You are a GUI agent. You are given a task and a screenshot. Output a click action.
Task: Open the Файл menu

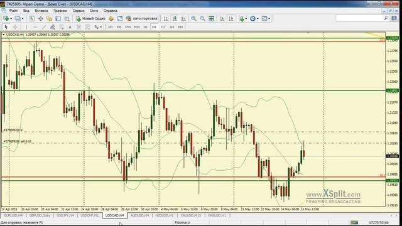13,11
